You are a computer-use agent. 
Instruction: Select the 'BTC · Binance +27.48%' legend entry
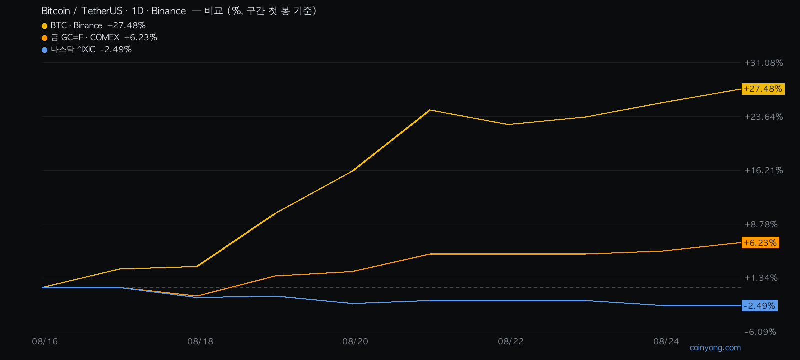pyautogui.click(x=94, y=25)
